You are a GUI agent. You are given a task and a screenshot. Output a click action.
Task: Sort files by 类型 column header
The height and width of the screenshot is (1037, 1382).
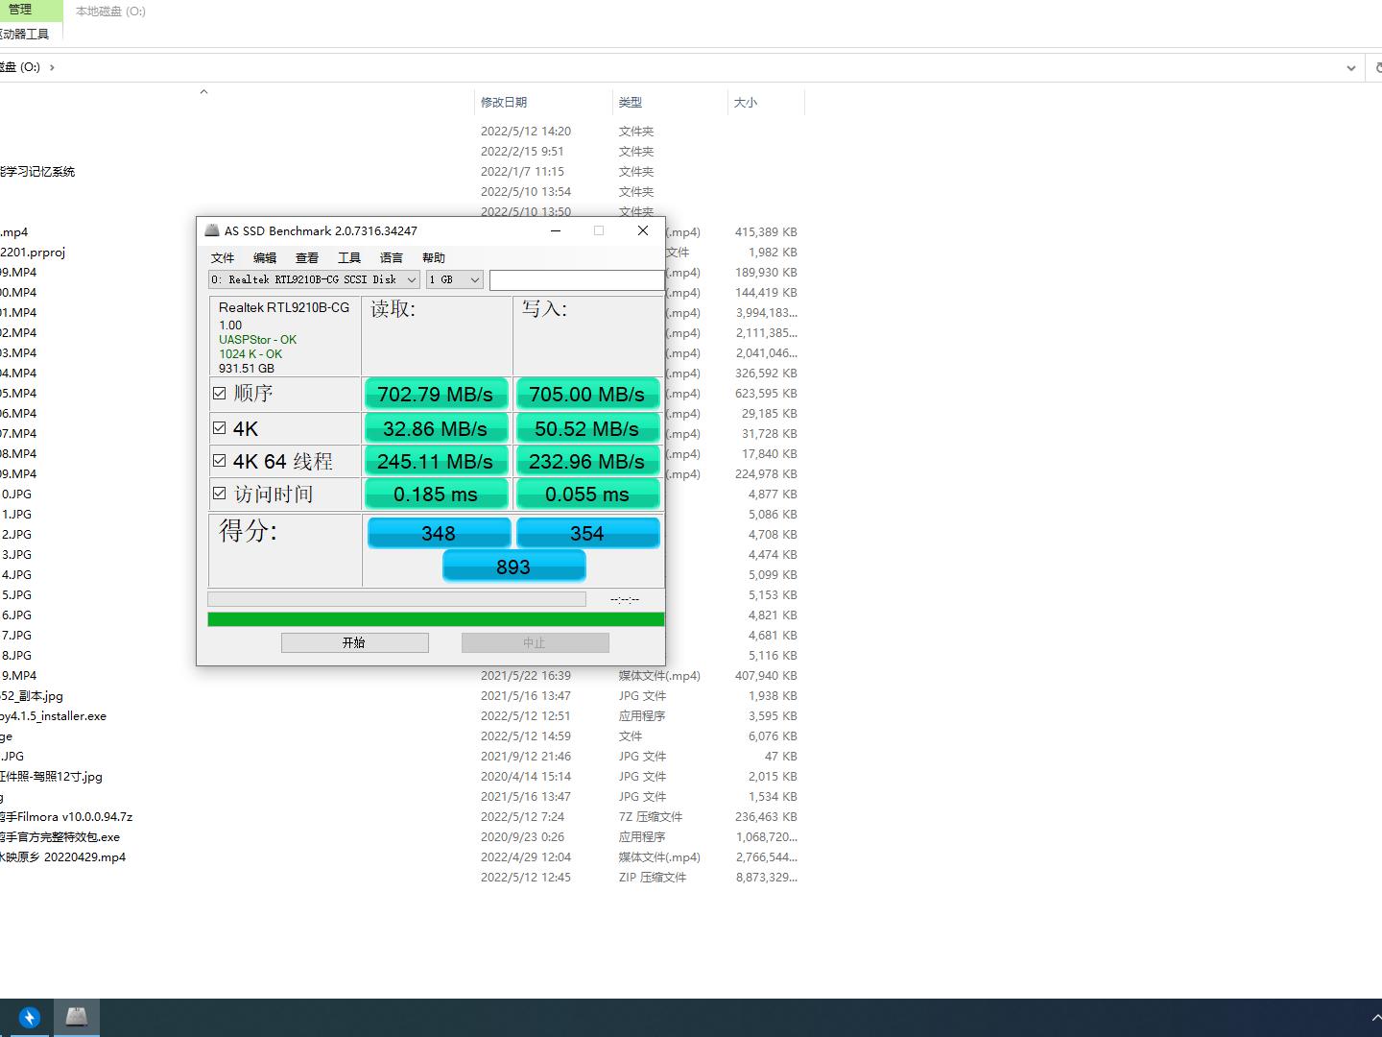(631, 102)
